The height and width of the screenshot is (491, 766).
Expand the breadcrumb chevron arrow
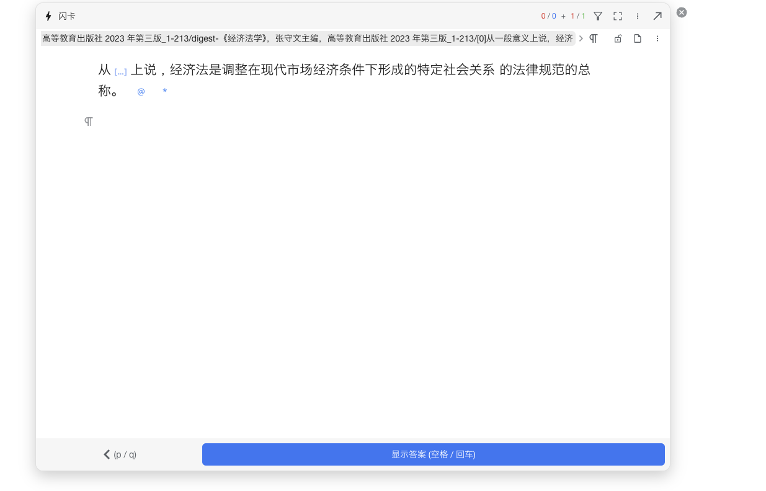tap(581, 38)
